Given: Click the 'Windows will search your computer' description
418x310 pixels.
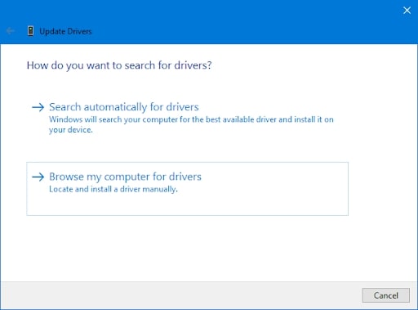Looking at the screenshot, I should [191, 124].
